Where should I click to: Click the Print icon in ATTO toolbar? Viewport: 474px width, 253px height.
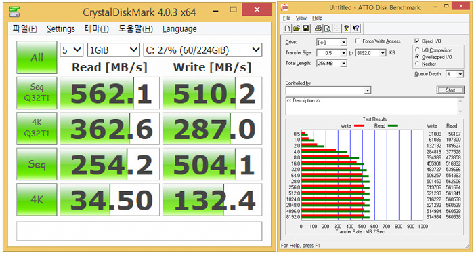tap(318, 28)
